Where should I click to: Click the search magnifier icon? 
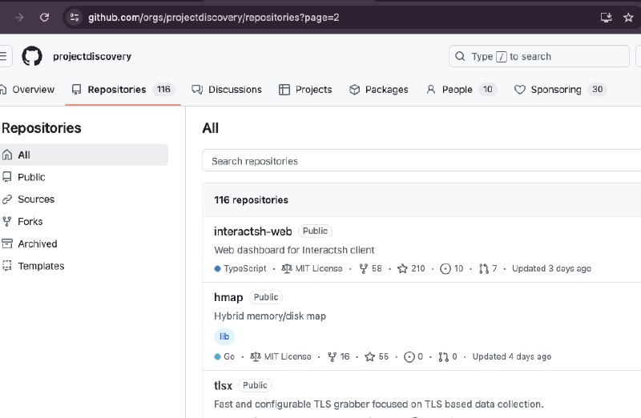point(460,56)
